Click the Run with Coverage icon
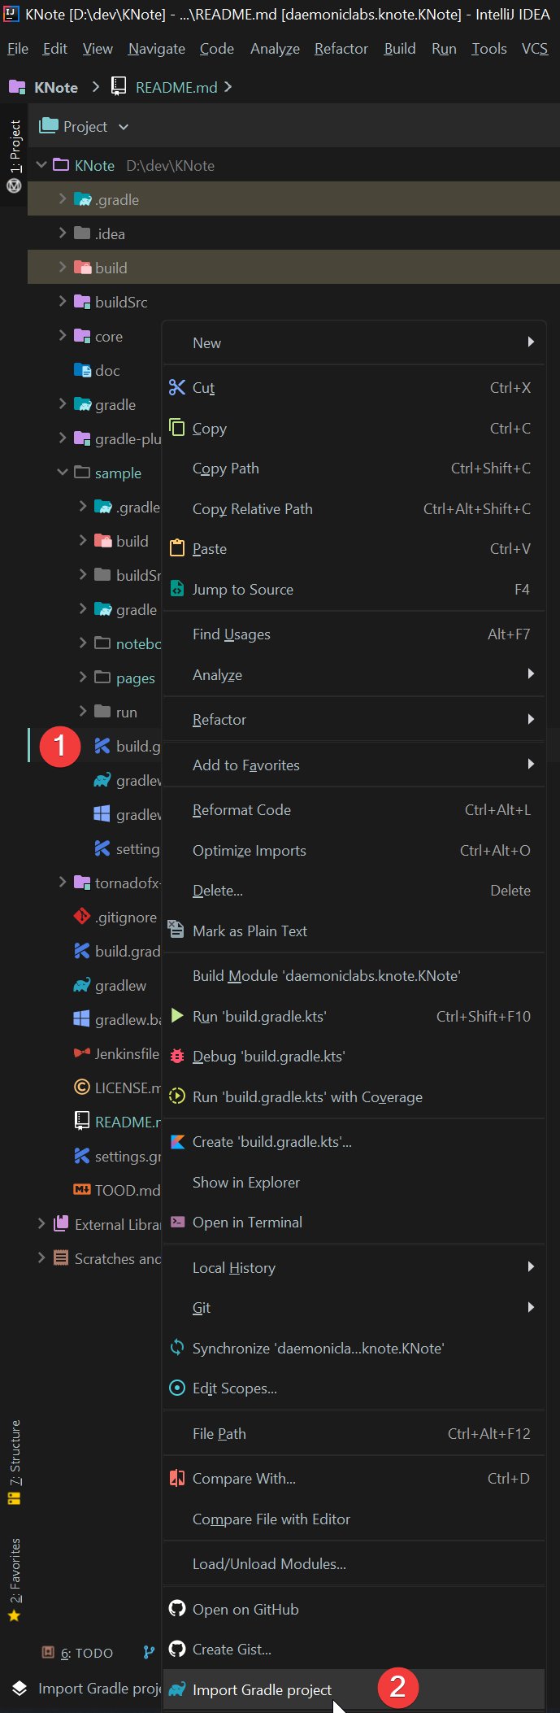This screenshot has height=1713, width=560. (x=177, y=1096)
